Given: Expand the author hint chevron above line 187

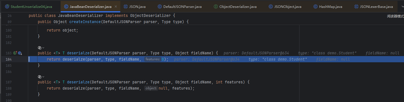Looking at the screenshot, I should [43, 77].
